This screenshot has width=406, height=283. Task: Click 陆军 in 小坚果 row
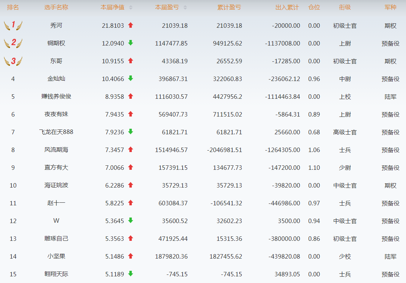390,257
